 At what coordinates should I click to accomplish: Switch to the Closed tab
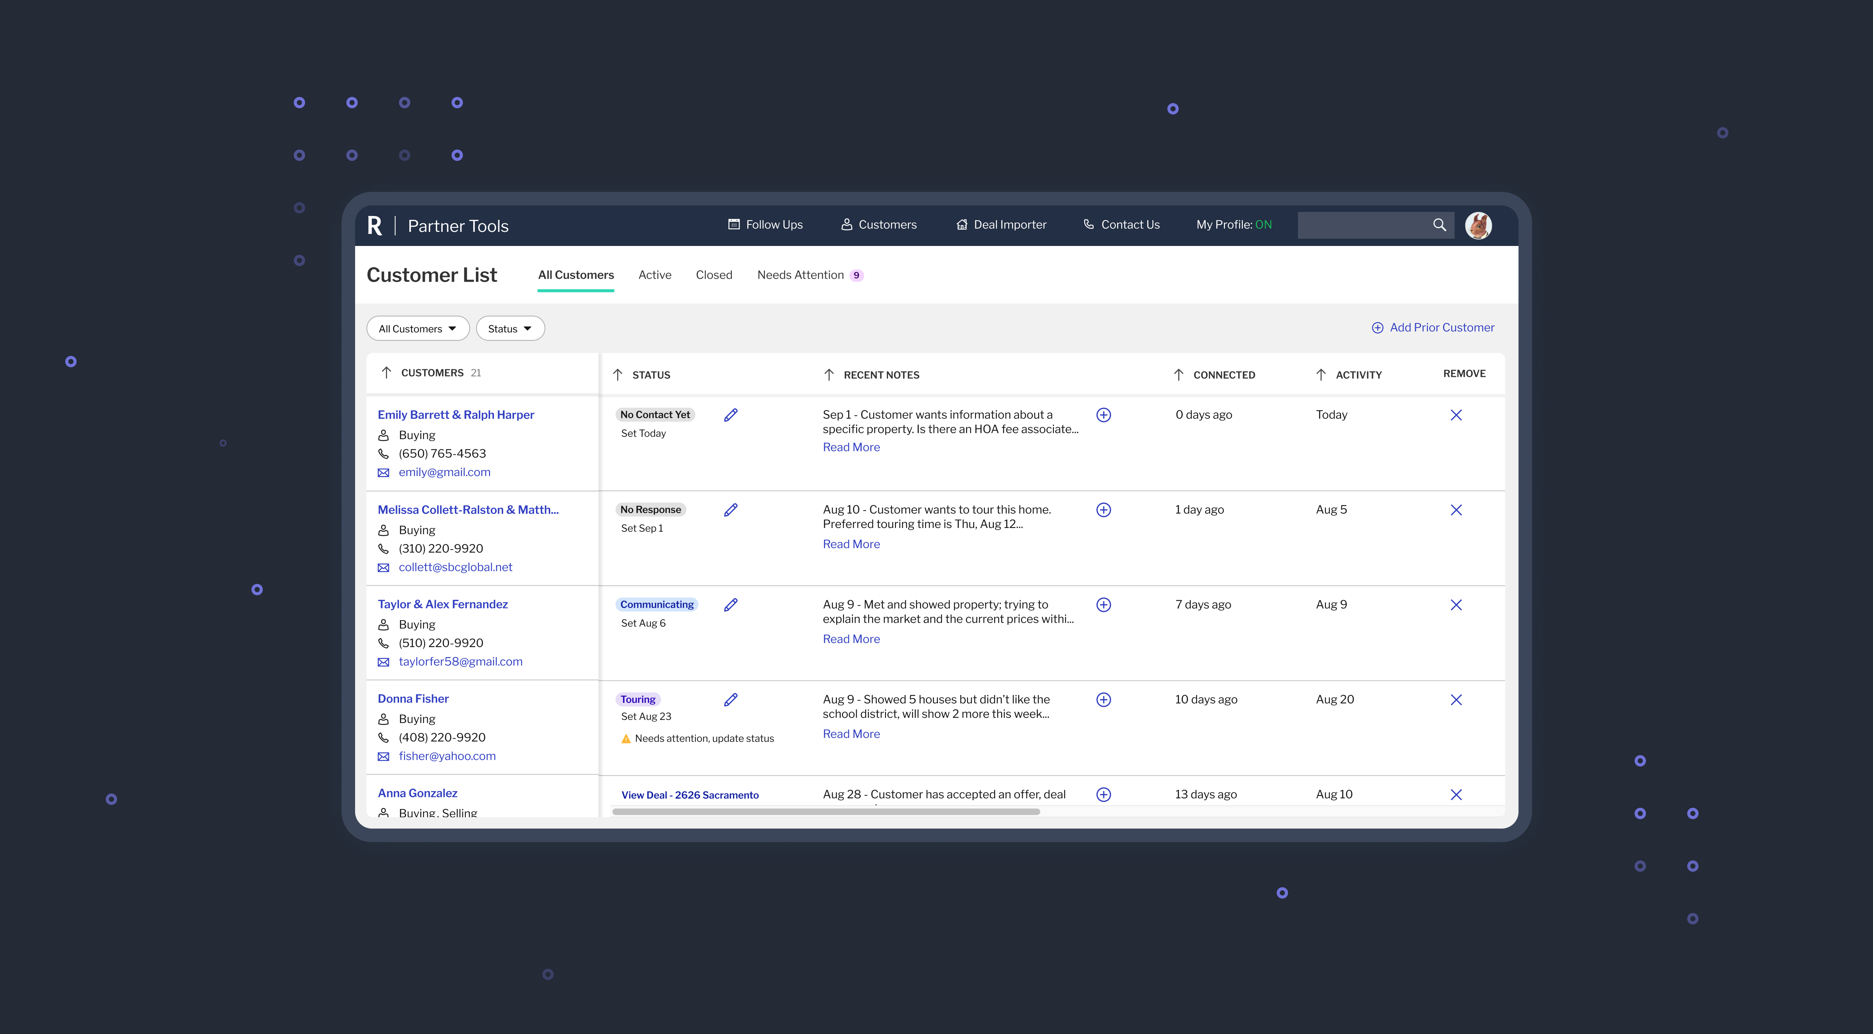pos(713,275)
